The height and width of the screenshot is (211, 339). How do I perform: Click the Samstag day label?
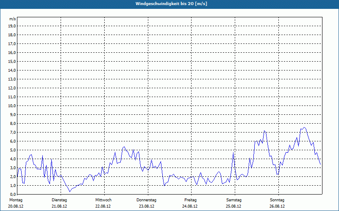pos(234,200)
